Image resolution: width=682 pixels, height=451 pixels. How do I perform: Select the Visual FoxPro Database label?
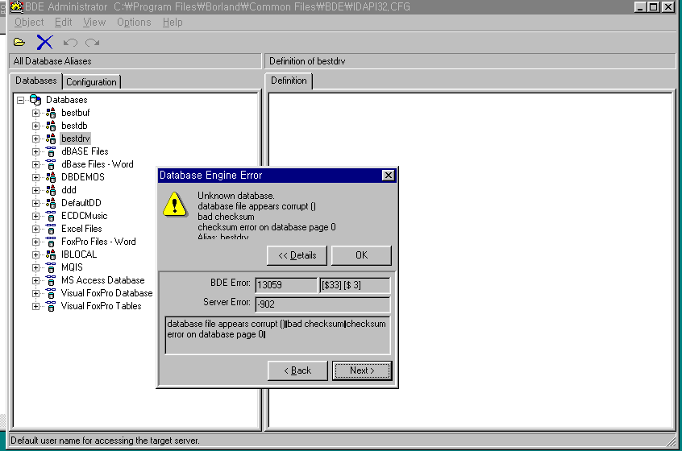106,293
